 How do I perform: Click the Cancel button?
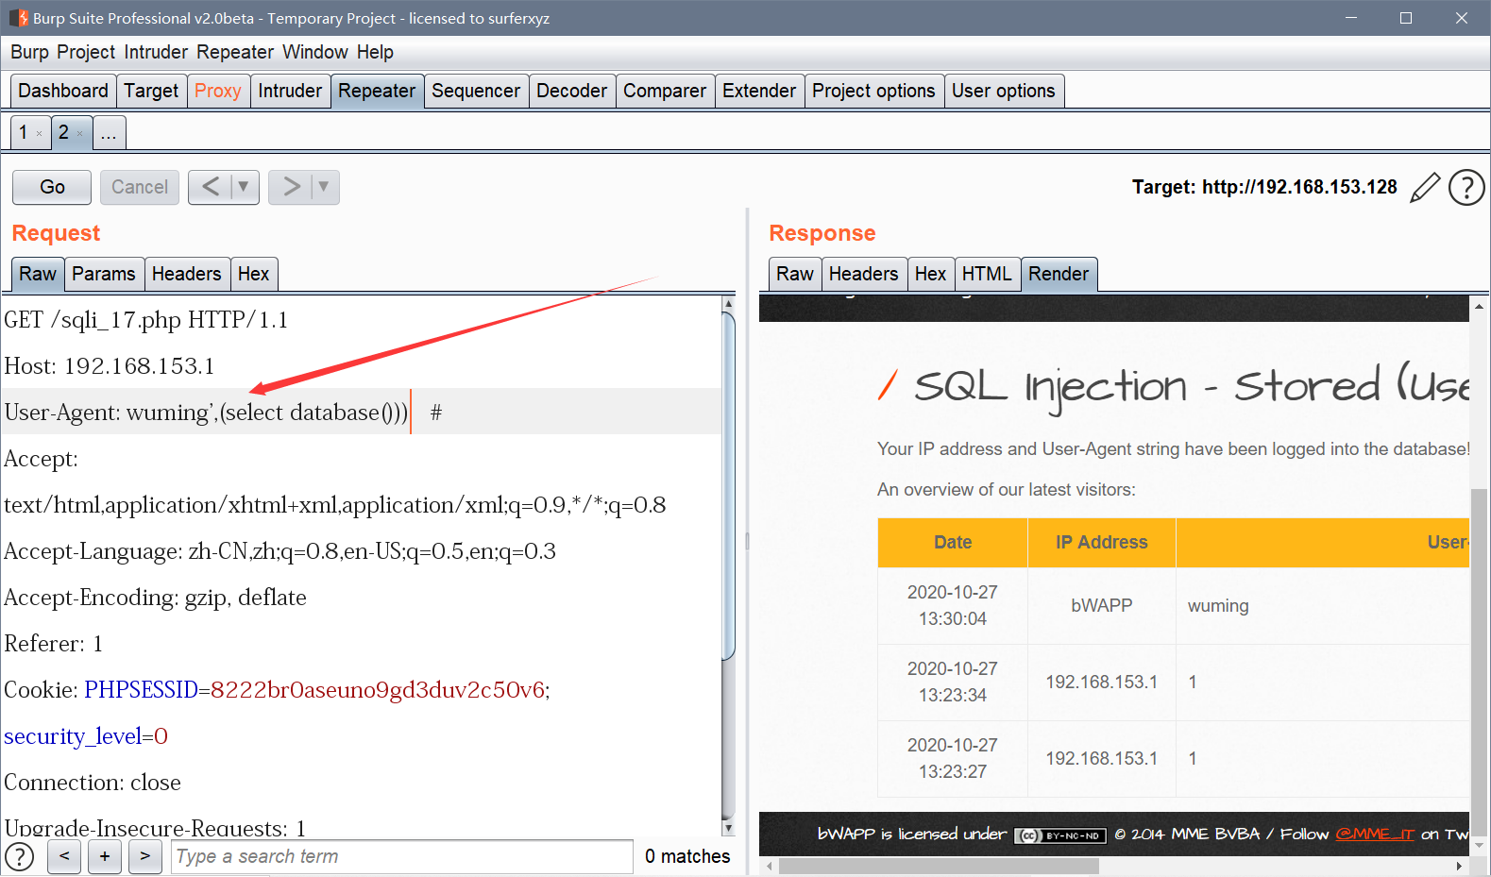pos(140,187)
